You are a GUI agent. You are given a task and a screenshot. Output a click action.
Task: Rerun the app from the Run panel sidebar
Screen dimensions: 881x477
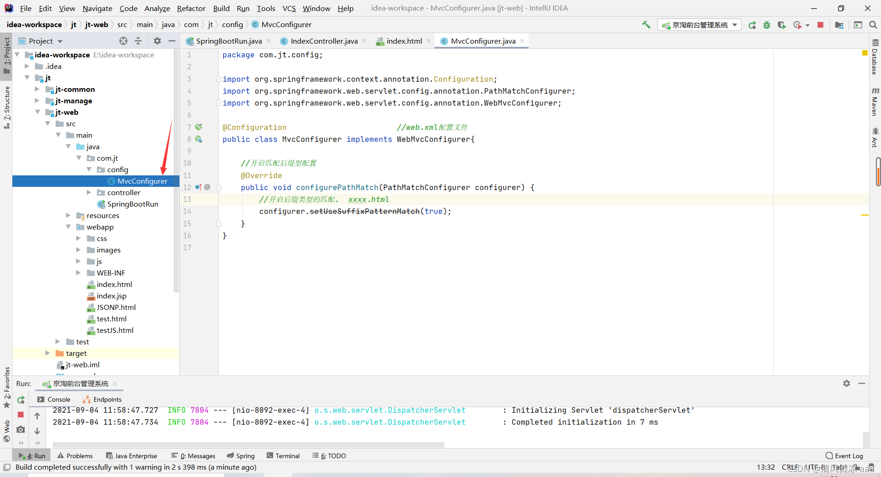[21, 400]
